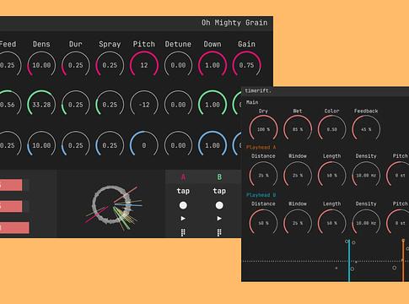Click the record circle under column B
Screen dimensions: 409x304
point(219,205)
